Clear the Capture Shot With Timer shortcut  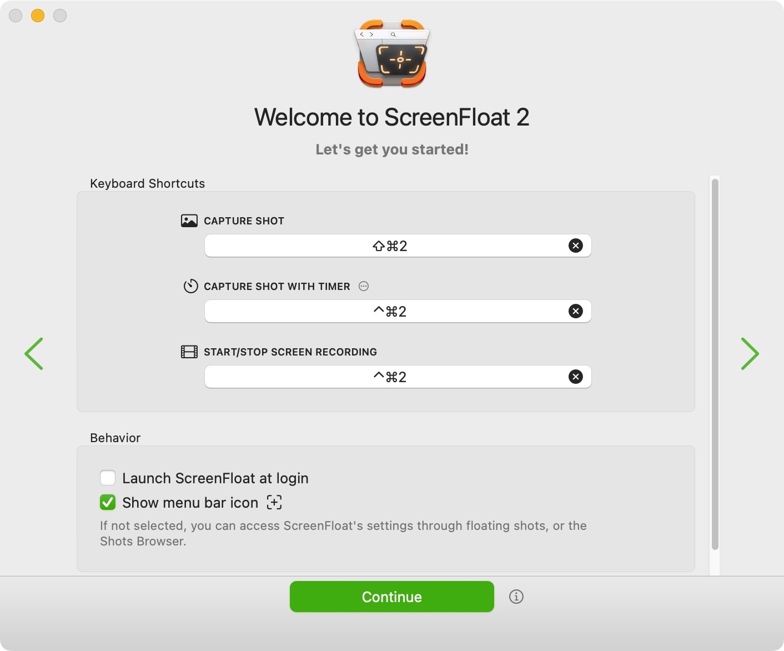point(576,311)
